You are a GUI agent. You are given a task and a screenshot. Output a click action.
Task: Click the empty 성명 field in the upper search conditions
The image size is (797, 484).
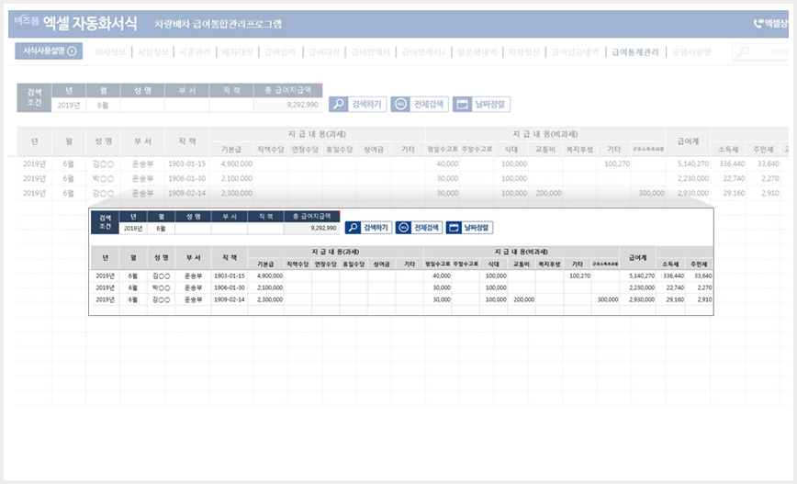(142, 106)
